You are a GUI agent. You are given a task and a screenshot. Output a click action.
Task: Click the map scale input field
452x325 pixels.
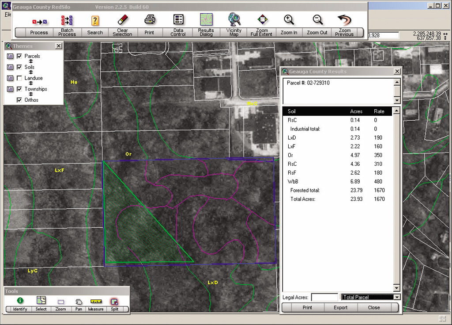[383, 35]
